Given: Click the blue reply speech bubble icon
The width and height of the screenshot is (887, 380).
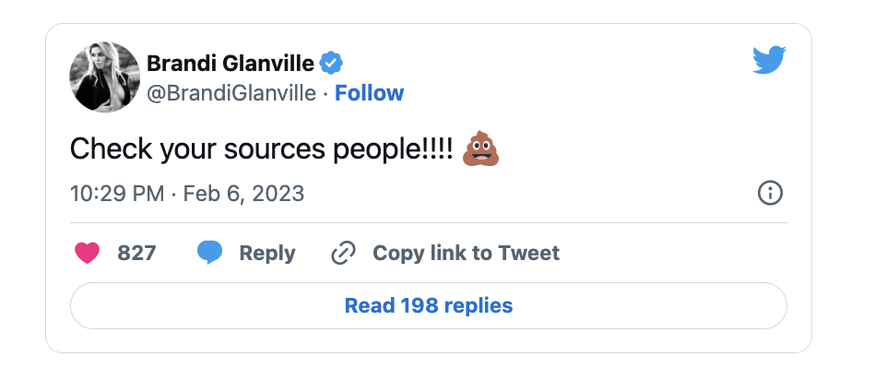Looking at the screenshot, I should click(x=209, y=252).
